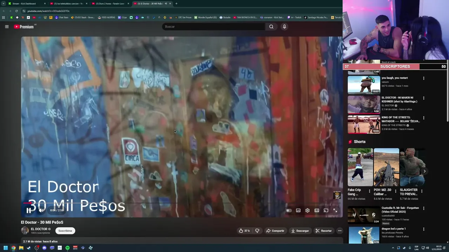Click the Descargar download button

tap(300, 231)
